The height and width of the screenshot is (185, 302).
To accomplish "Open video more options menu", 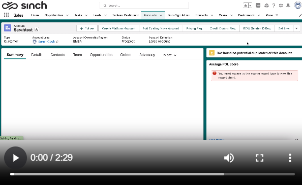I will (290, 158).
